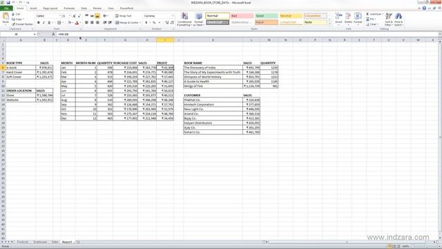Open the font size dropdown
Screen dimensions: 442x249
click(x=70, y=16)
